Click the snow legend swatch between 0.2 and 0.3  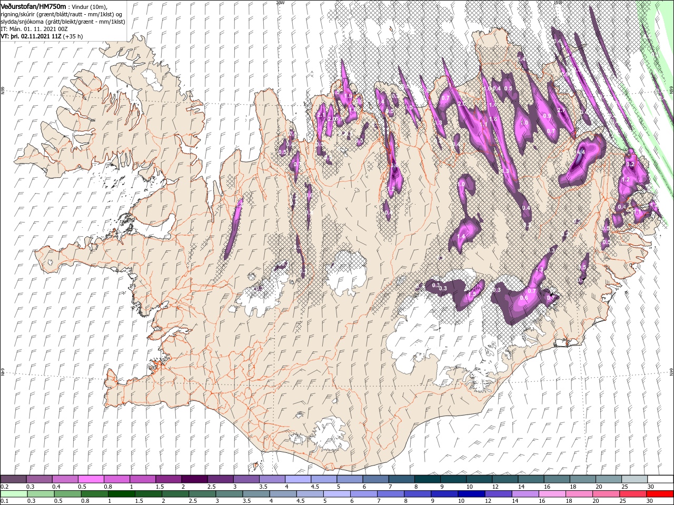coord(14,479)
